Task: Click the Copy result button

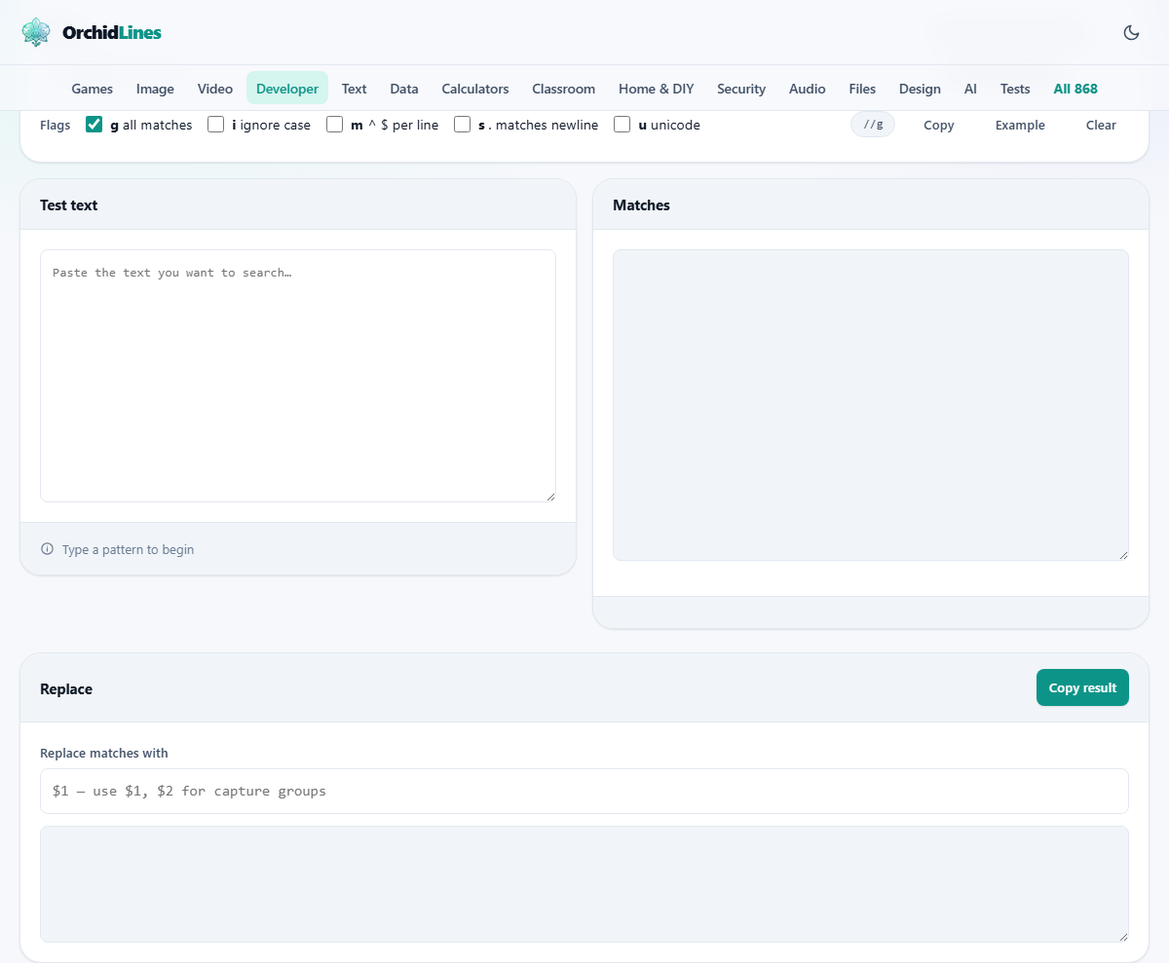Action: tap(1082, 687)
